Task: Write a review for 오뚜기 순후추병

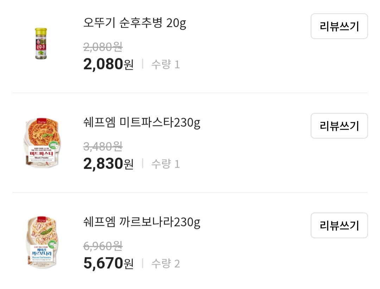Action: click(339, 26)
